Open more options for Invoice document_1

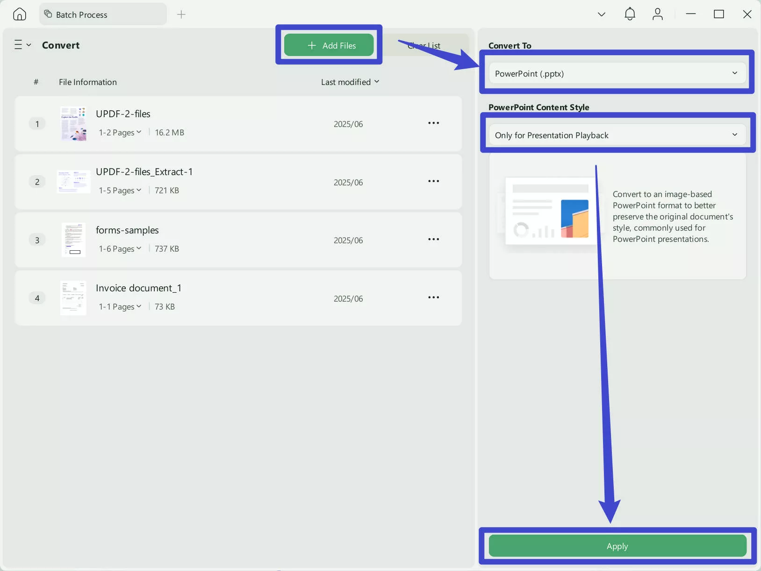click(434, 297)
